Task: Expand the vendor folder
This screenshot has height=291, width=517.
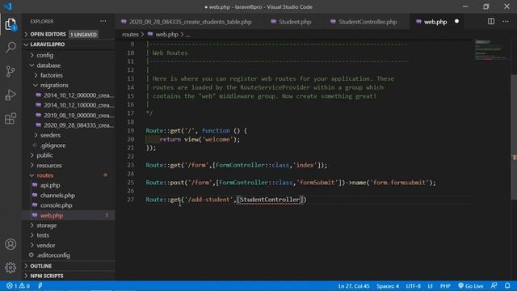Action: [45, 245]
